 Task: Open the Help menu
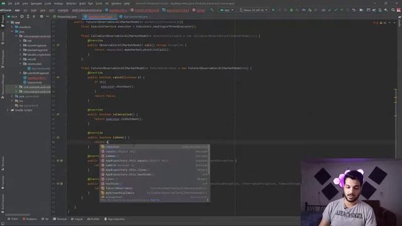point(127,4)
